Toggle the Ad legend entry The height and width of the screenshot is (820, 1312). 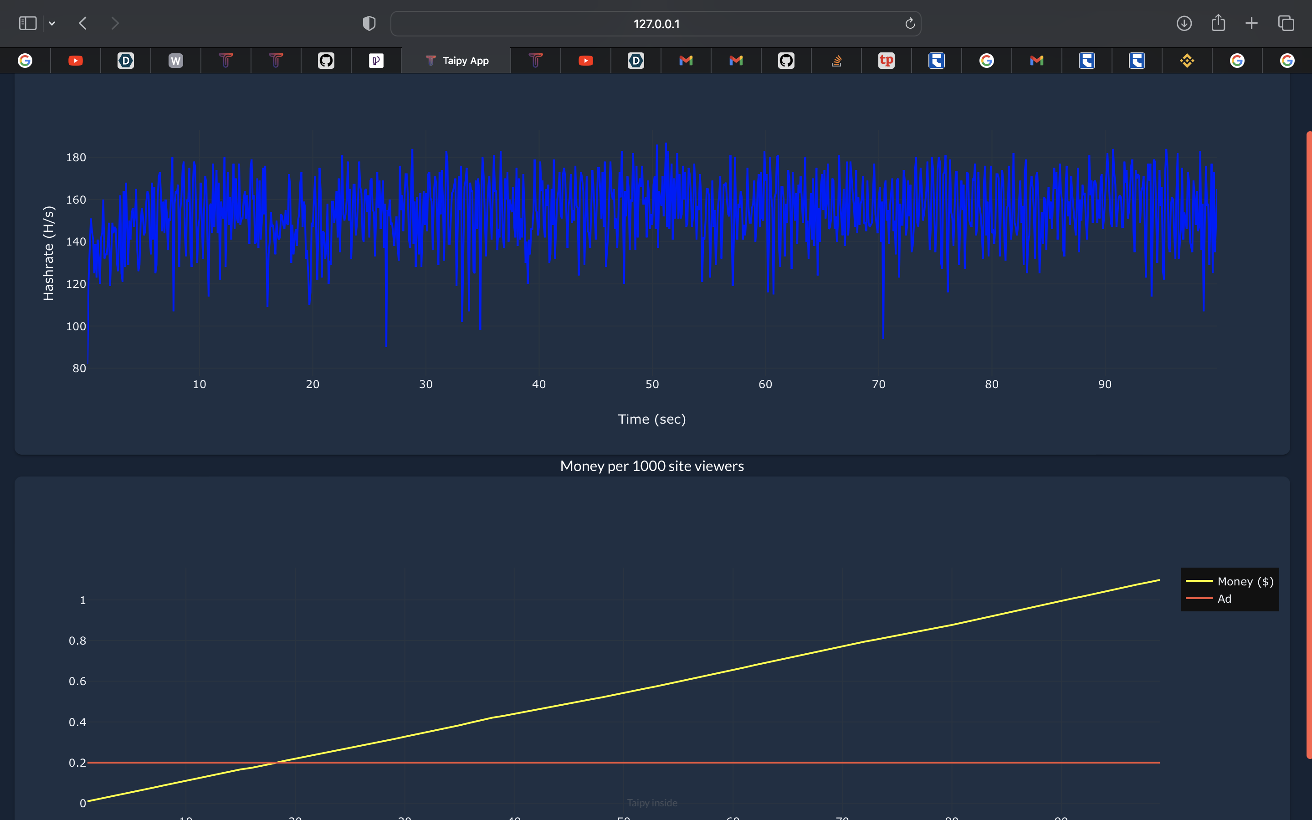coord(1224,599)
